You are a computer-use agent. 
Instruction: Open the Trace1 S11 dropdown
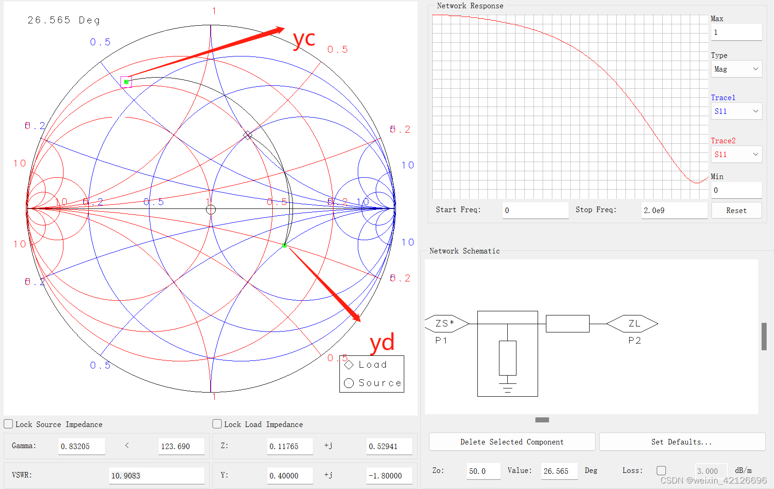pyautogui.click(x=737, y=111)
